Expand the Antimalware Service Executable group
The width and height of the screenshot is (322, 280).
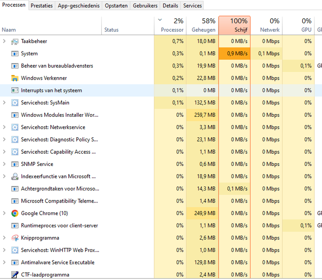coord(4,262)
